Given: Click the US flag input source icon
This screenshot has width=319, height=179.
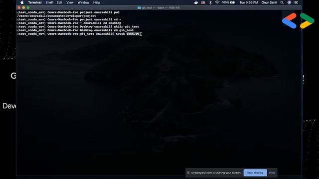Looking at the screenshot, I should 203,2.
